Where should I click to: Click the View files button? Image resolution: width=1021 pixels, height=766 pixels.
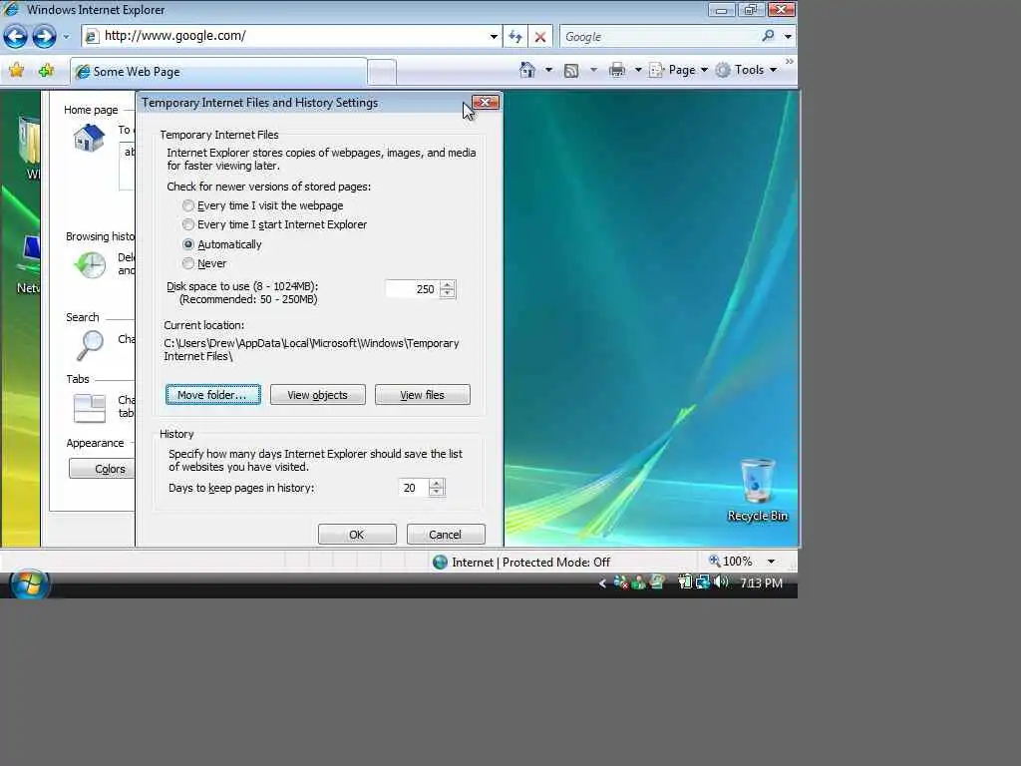coord(423,395)
